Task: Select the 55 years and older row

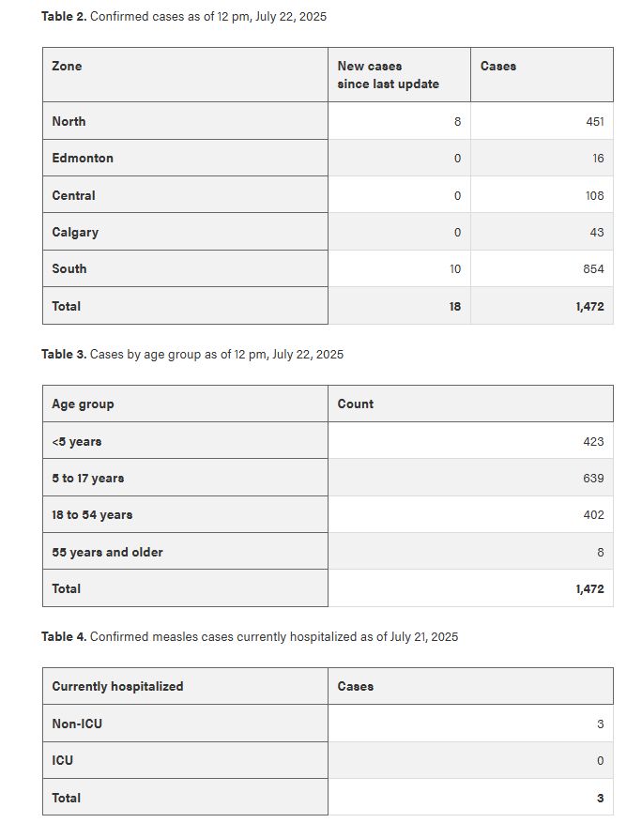Action: (x=107, y=552)
